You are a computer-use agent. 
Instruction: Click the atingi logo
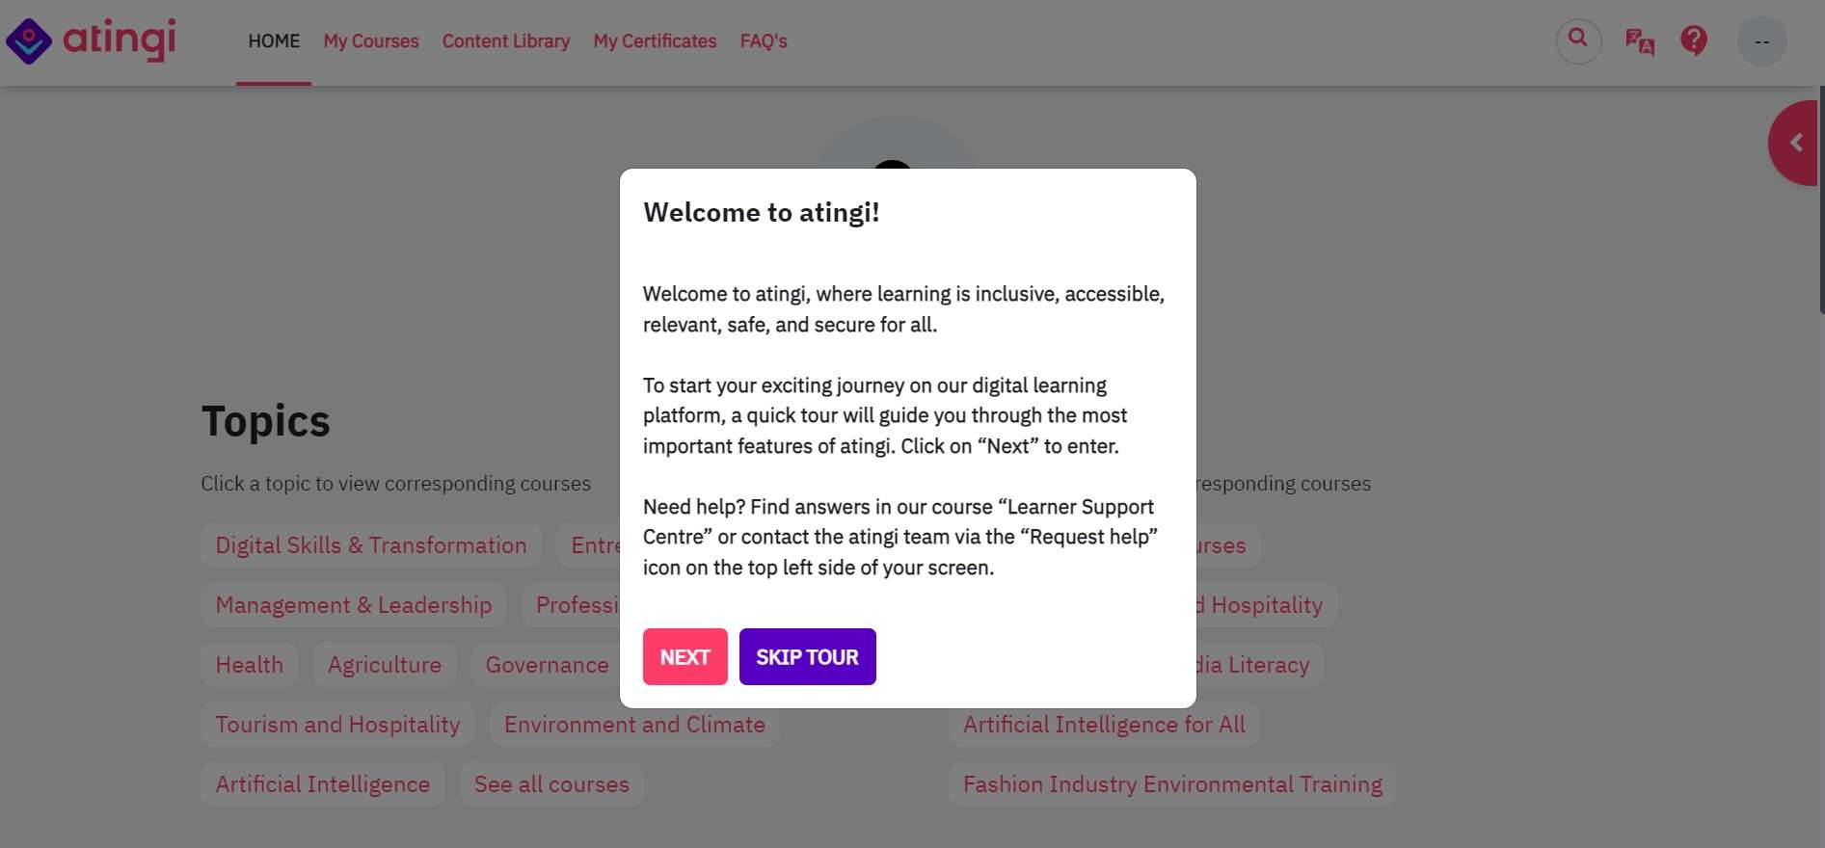click(91, 40)
